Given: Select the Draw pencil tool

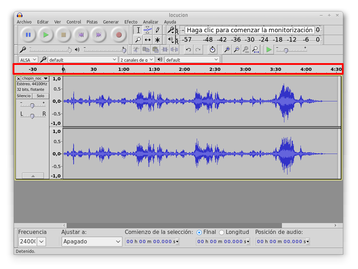Looking at the screenshot, I should [157, 30].
